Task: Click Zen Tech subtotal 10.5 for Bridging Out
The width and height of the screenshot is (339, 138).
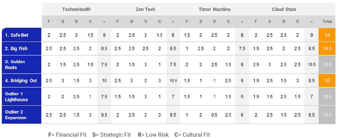Action: click(x=173, y=80)
